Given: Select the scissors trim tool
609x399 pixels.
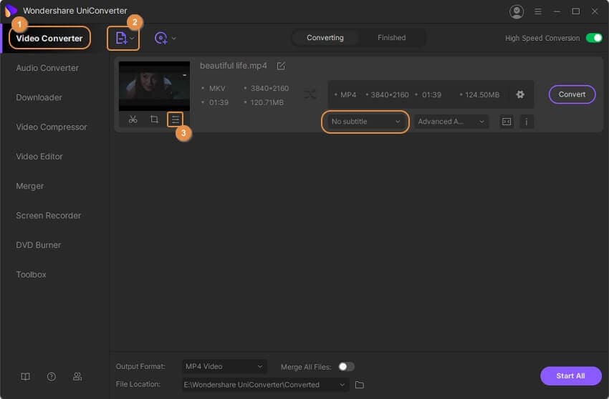Looking at the screenshot, I should pyautogui.click(x=133, y=119).
